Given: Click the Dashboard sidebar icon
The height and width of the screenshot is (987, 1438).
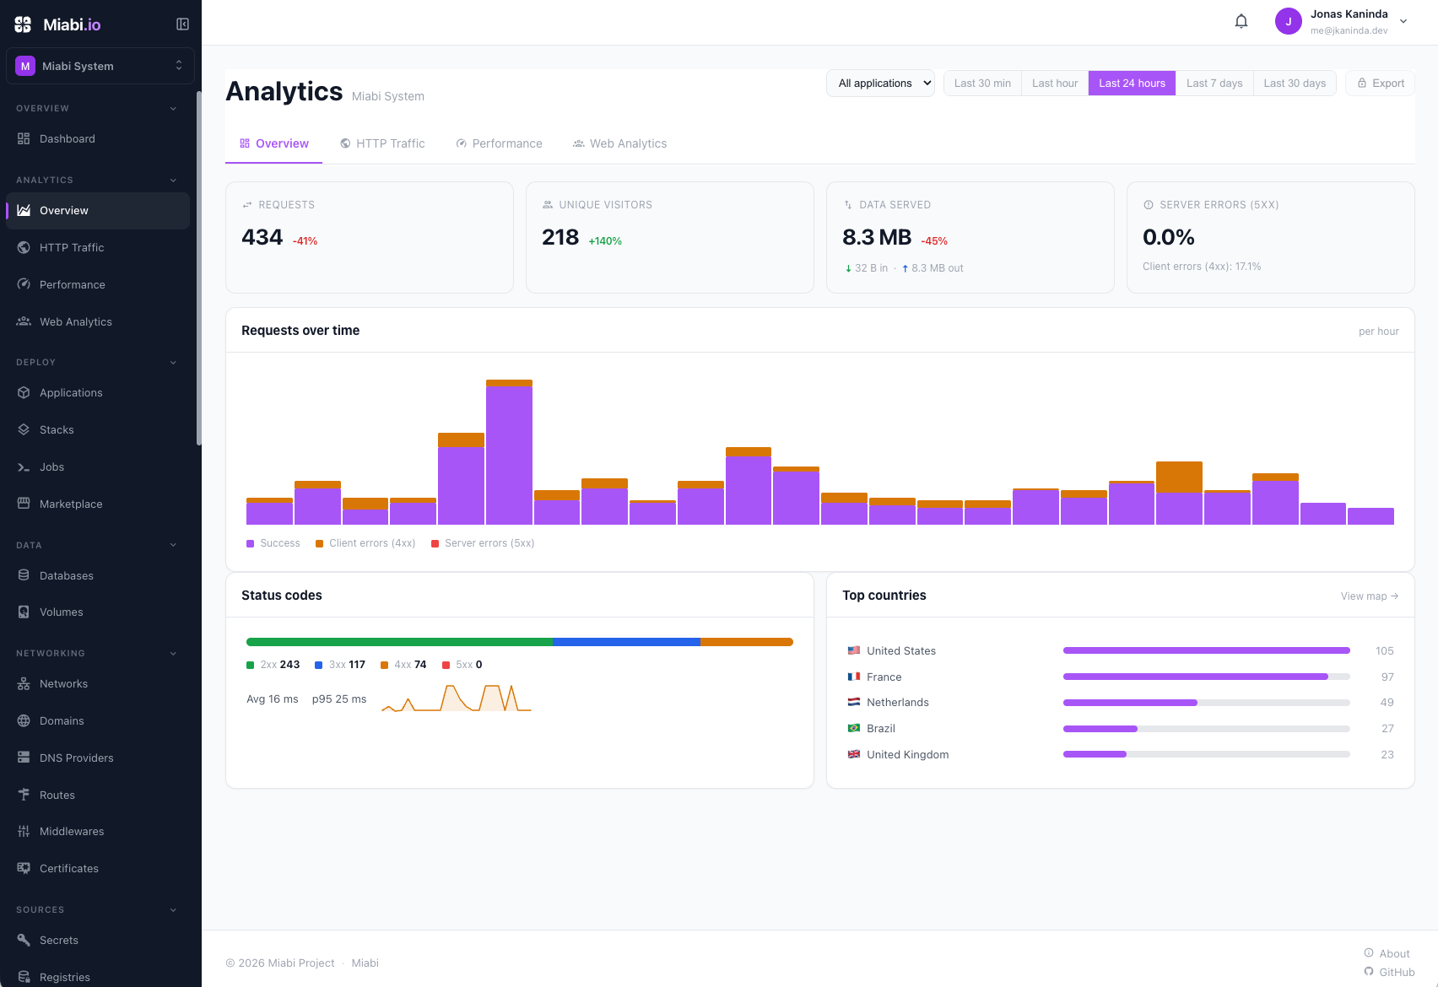Looking at the screenshot, I should pyautogui.click(x=24, y=138).
